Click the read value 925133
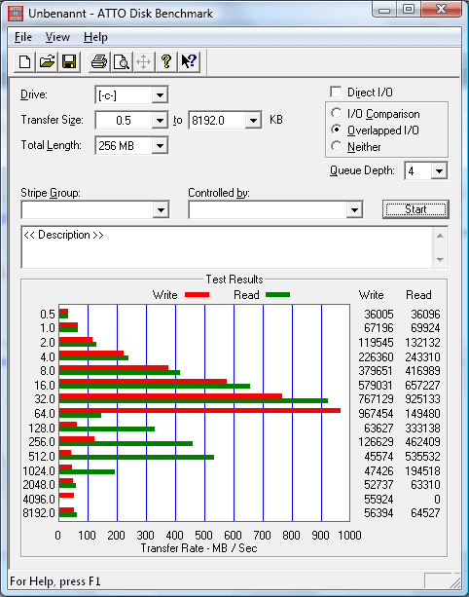This screenshot has height=597, width=469. pos(422,399)
